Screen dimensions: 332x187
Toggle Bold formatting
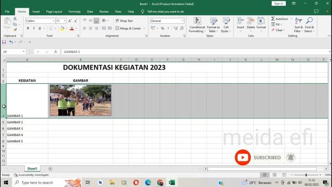(x=27, y=28)
